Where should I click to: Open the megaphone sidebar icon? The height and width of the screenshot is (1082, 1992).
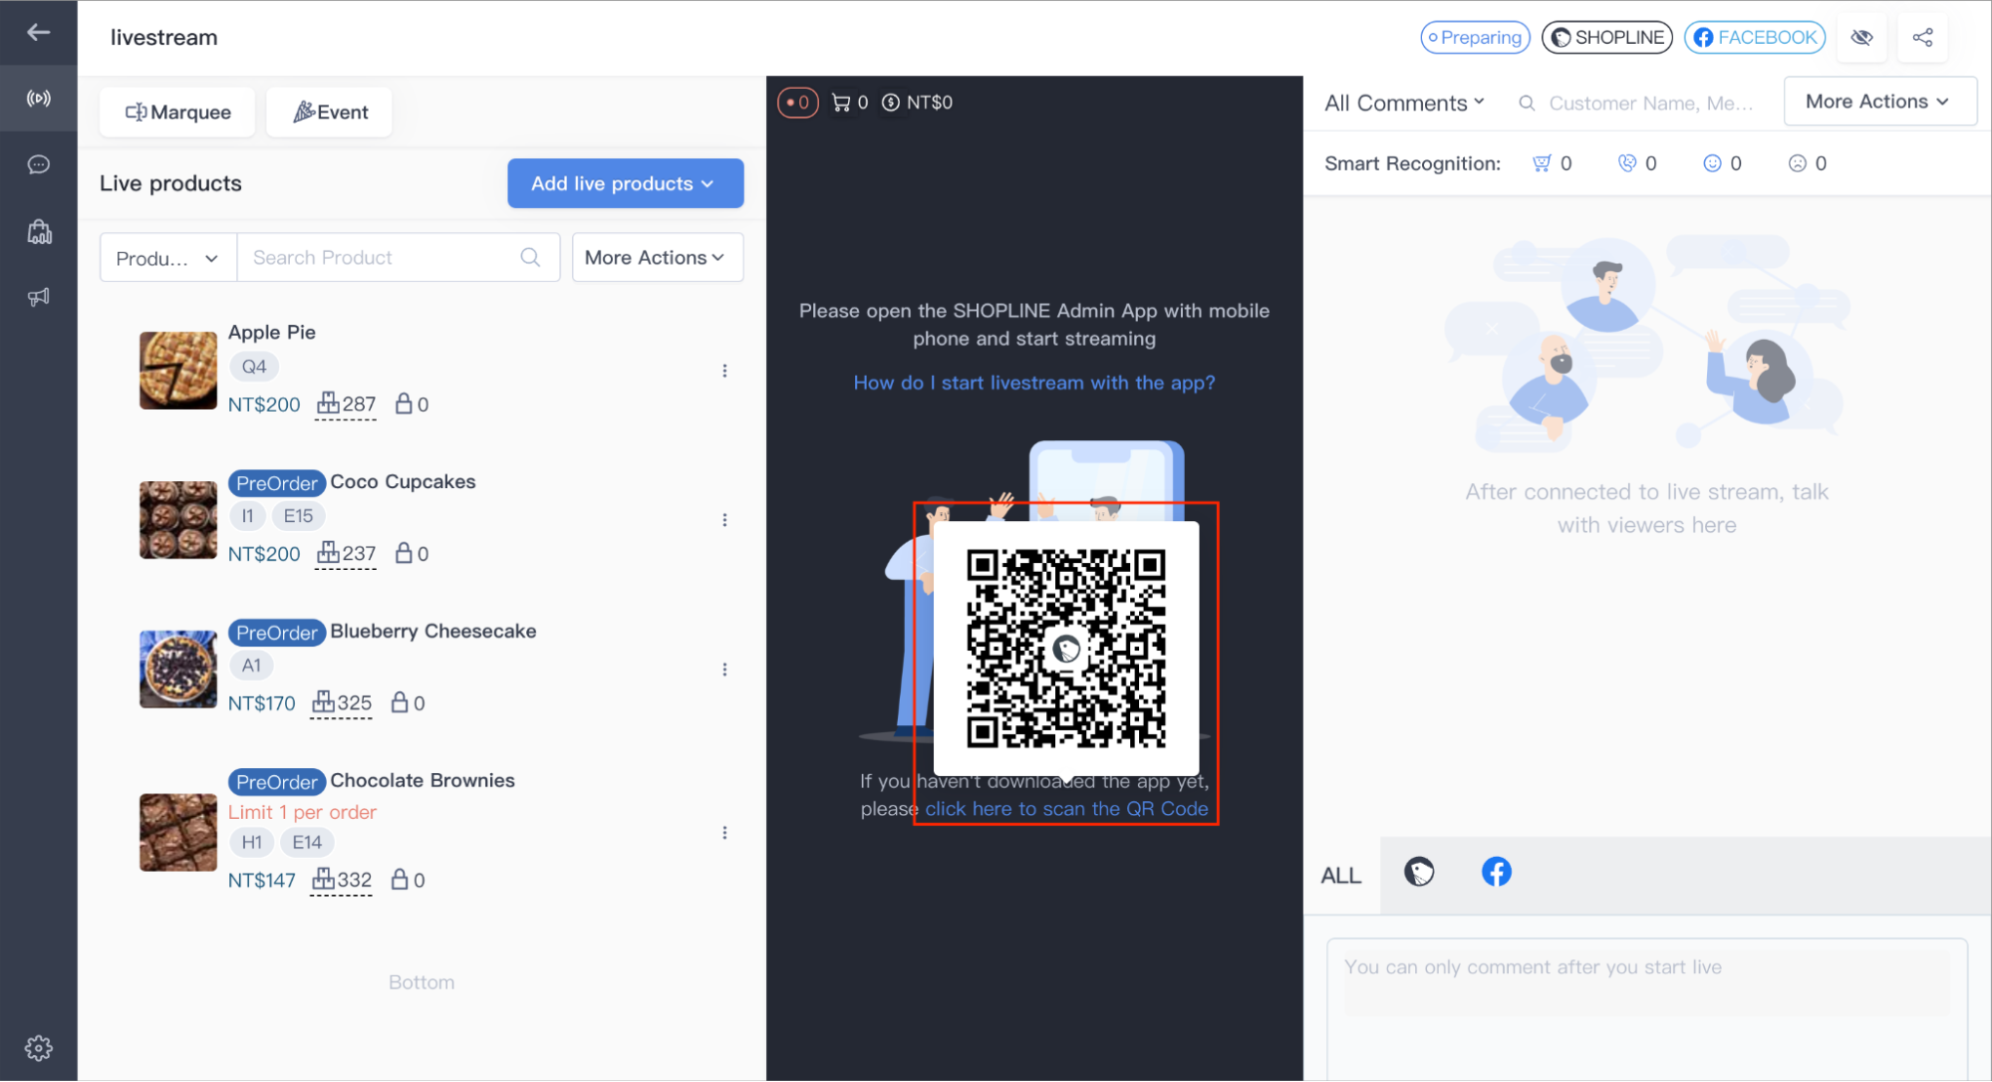[x=38, y=297]
